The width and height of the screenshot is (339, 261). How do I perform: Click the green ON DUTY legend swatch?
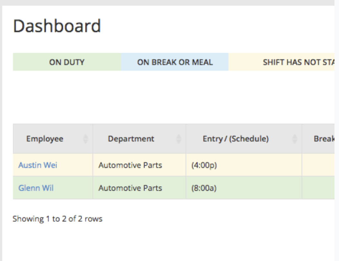pyautogui.click(x=67, y=62)
